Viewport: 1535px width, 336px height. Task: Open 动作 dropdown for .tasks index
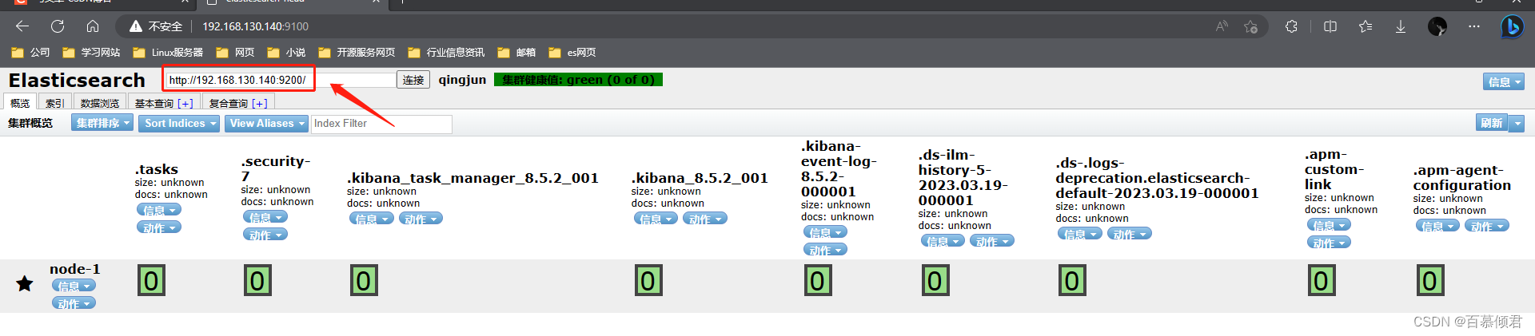point(159,227)
